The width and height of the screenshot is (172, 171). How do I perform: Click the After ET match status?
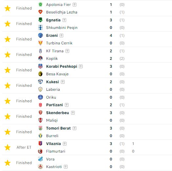click(x=24, y=147)
